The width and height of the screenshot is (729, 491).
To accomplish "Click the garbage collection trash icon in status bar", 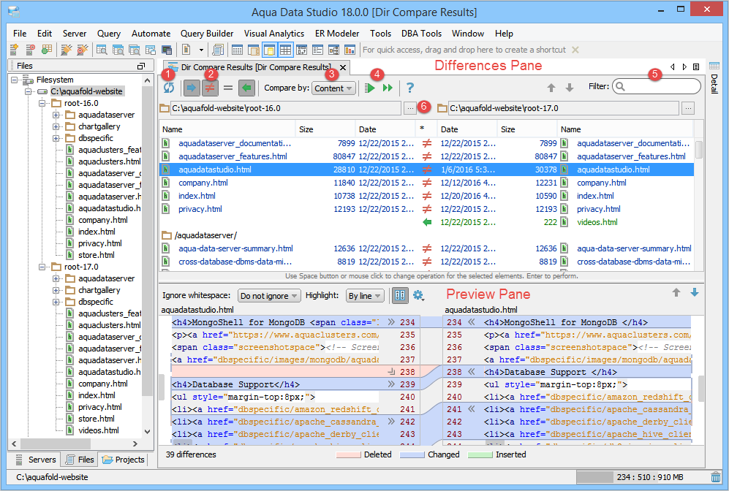I will point(715,477).
